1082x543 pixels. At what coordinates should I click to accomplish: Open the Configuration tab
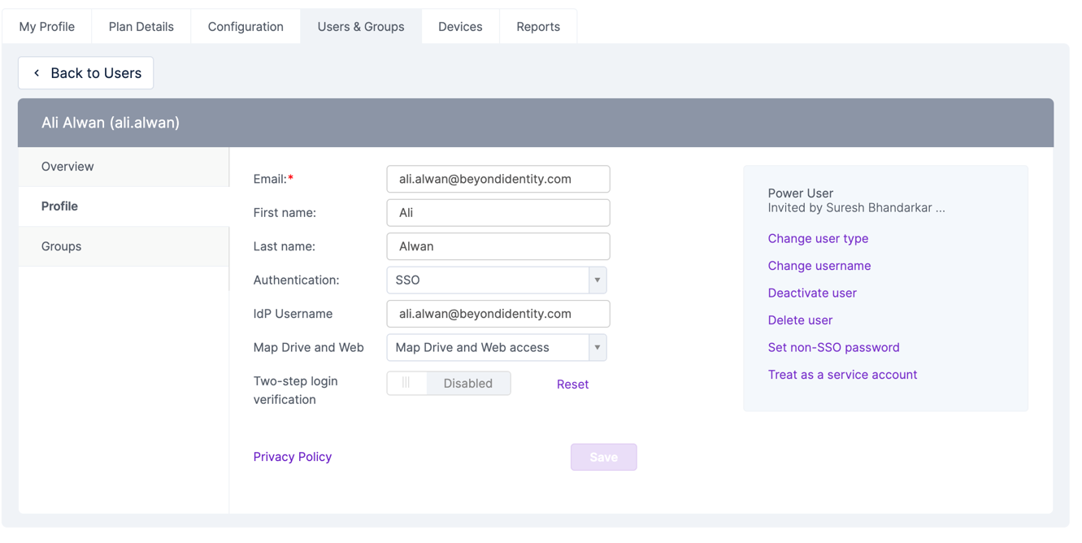tap(246, 27)
